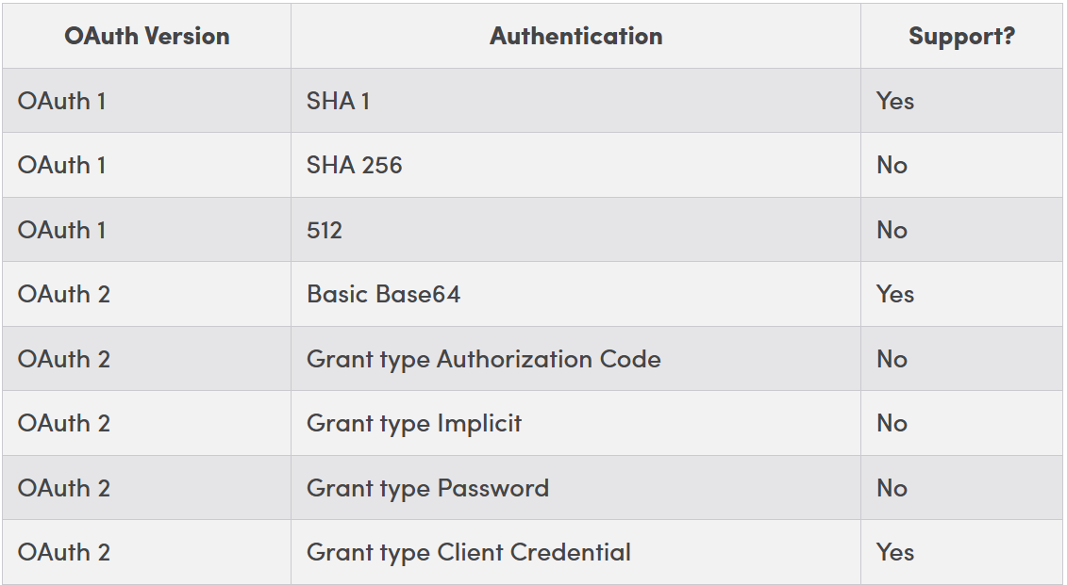Select the Grant type Implicit cell
The image size is (1067, 585).
413,423
